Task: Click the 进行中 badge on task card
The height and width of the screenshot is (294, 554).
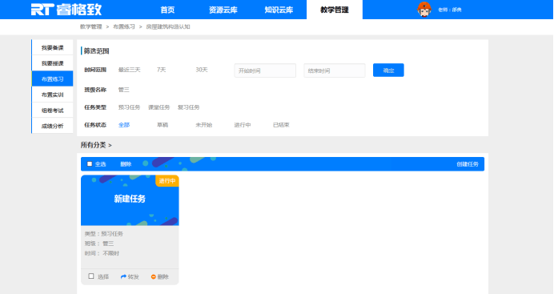Action: pyautogui.click(x=167, y=180)
